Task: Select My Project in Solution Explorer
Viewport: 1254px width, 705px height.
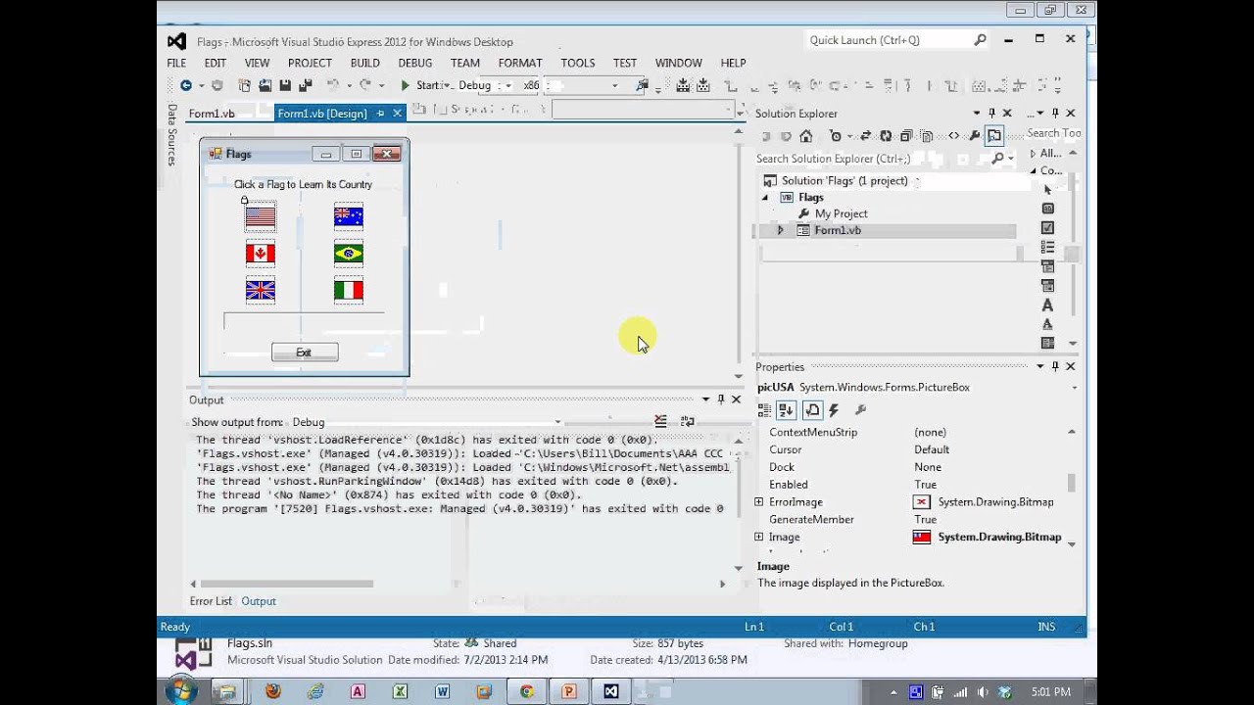Action: click(x=841, y=213)
